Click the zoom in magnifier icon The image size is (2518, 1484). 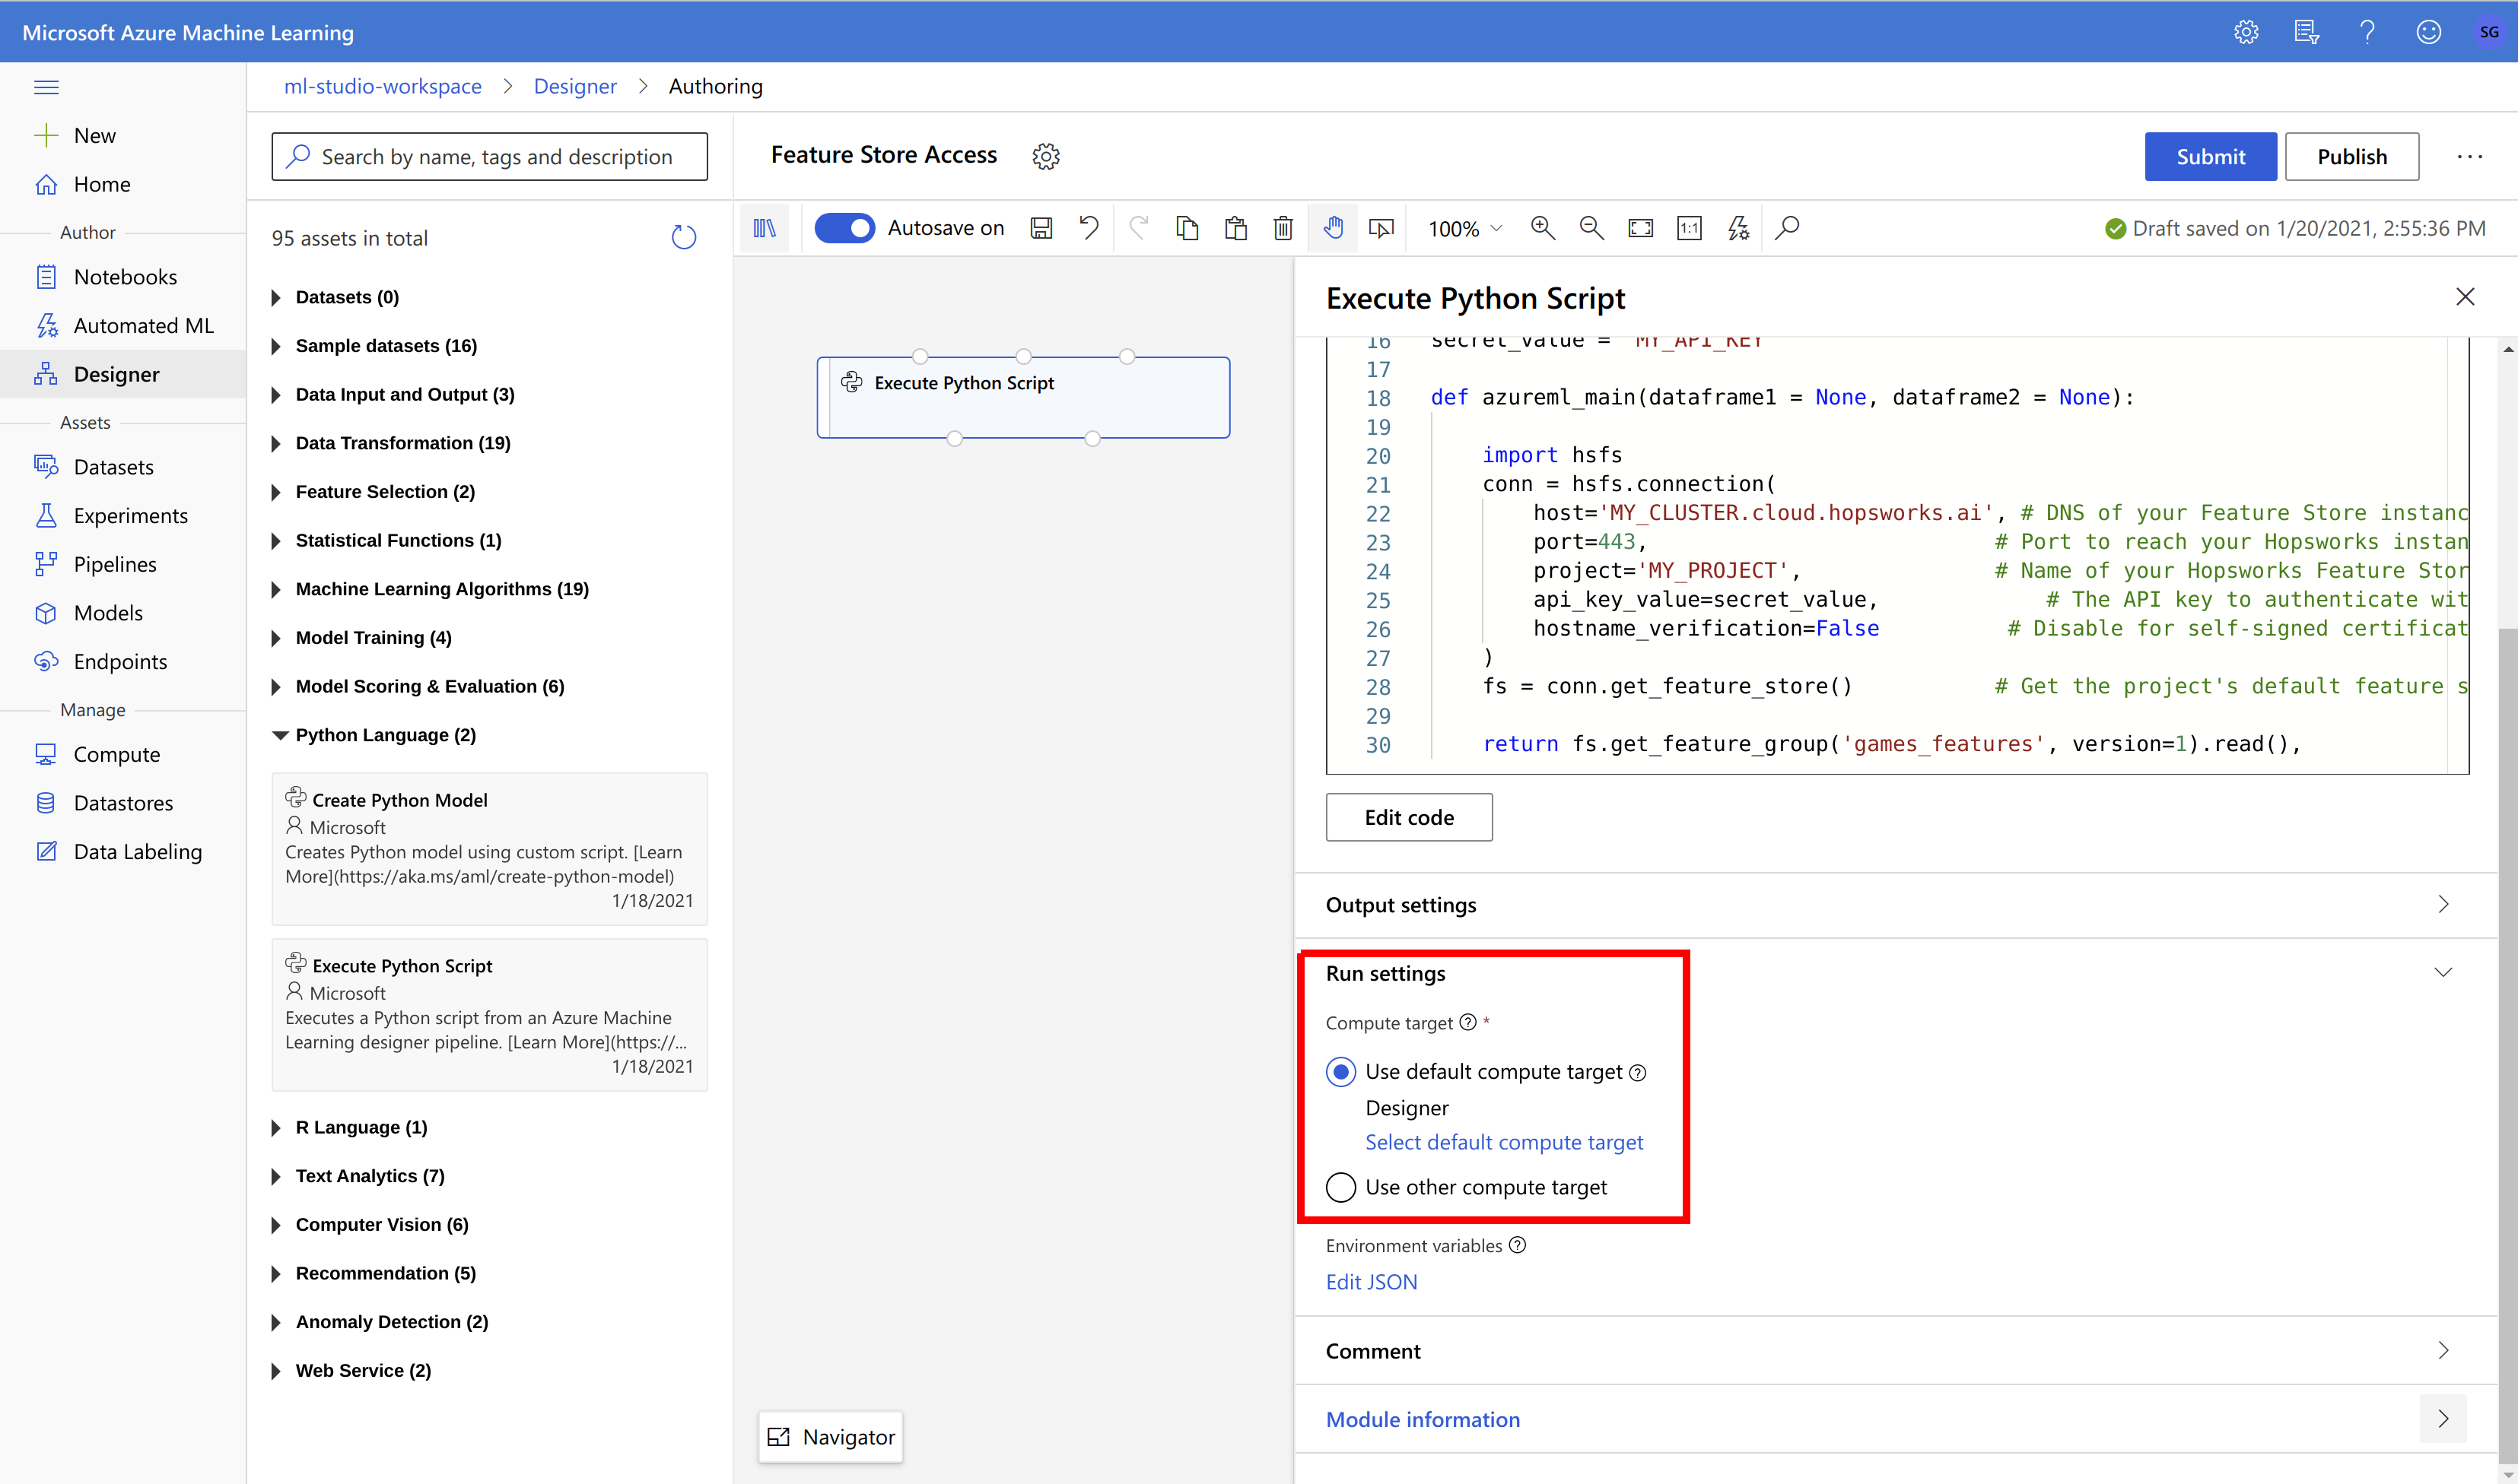[x=1542, y=228]
